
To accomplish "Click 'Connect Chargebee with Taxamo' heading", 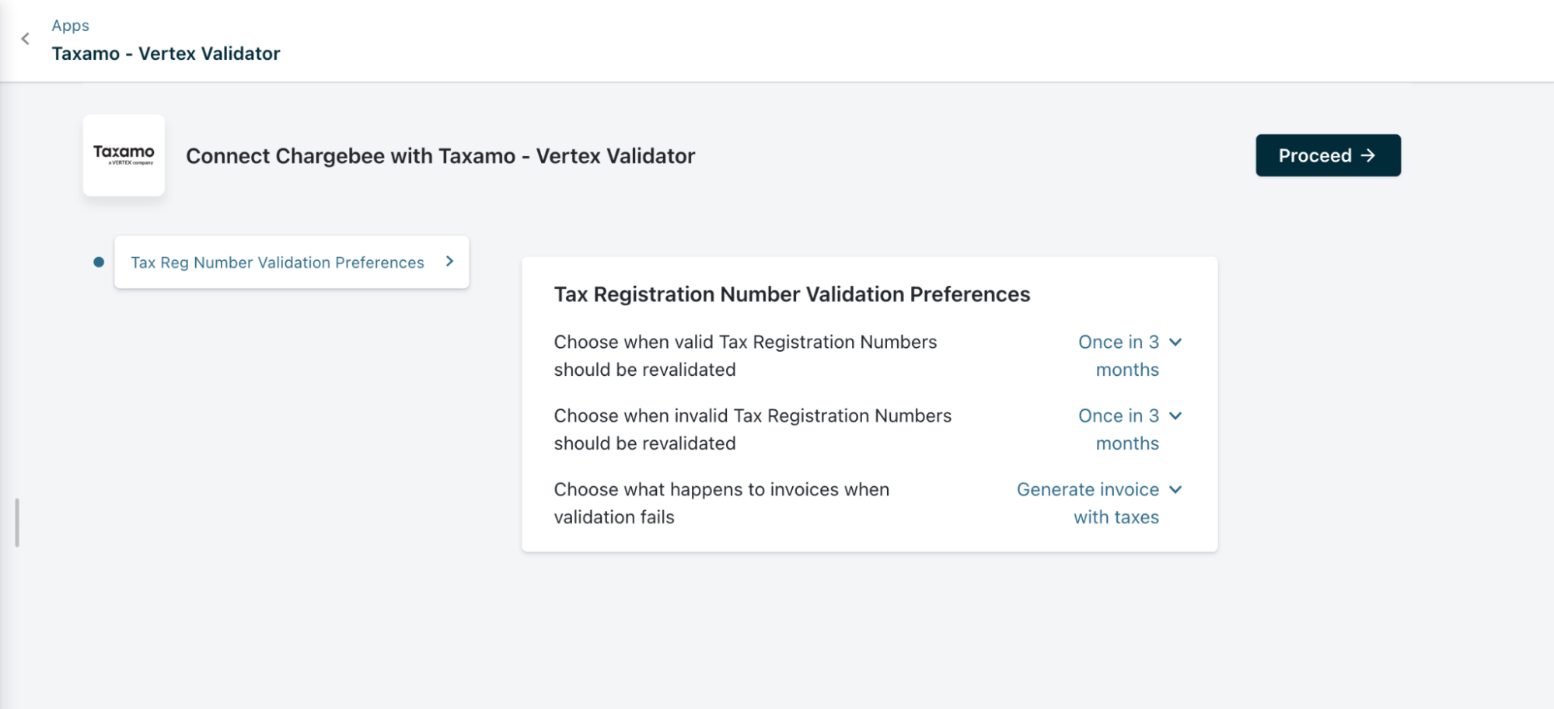I will pos(440,156).
